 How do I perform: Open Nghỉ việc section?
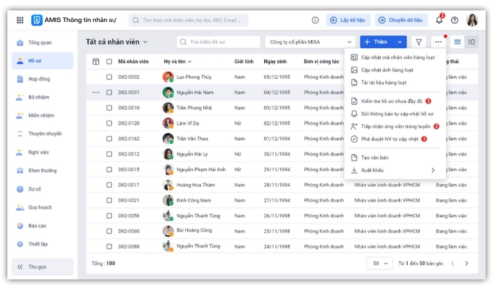pyautogui.click(x=43, y=152)
